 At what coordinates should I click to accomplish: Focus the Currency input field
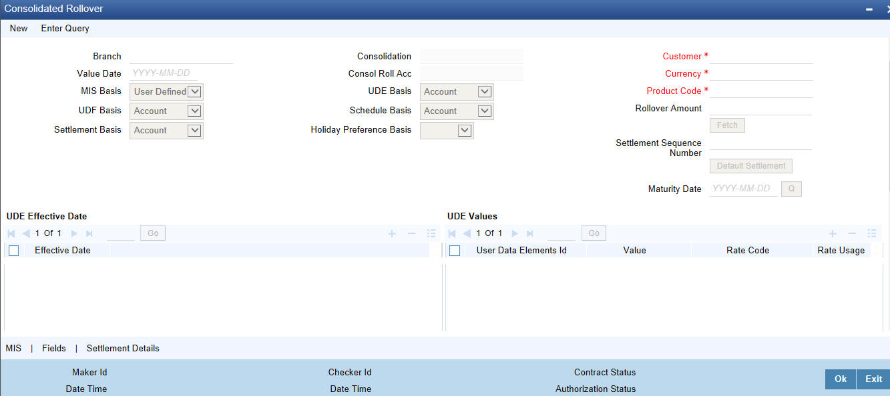[761, 73]
